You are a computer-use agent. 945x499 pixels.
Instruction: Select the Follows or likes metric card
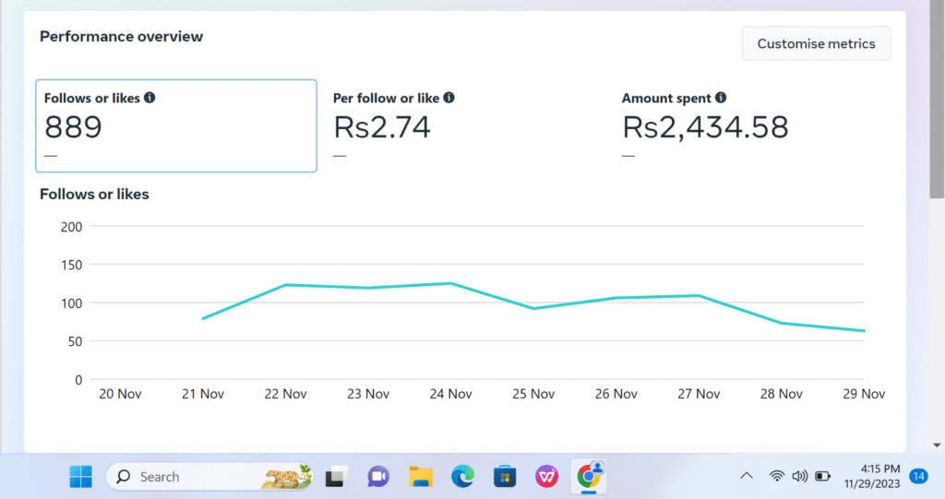tap(176, 125)
